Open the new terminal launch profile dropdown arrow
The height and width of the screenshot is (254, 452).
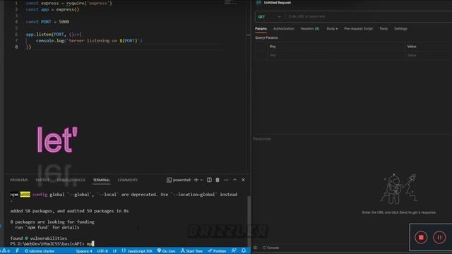(201, 180)
